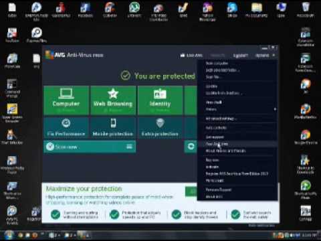Viewport: 321px width, 241px height.
Task: Select Buy now in Options menu
Action: coord(212,160)
